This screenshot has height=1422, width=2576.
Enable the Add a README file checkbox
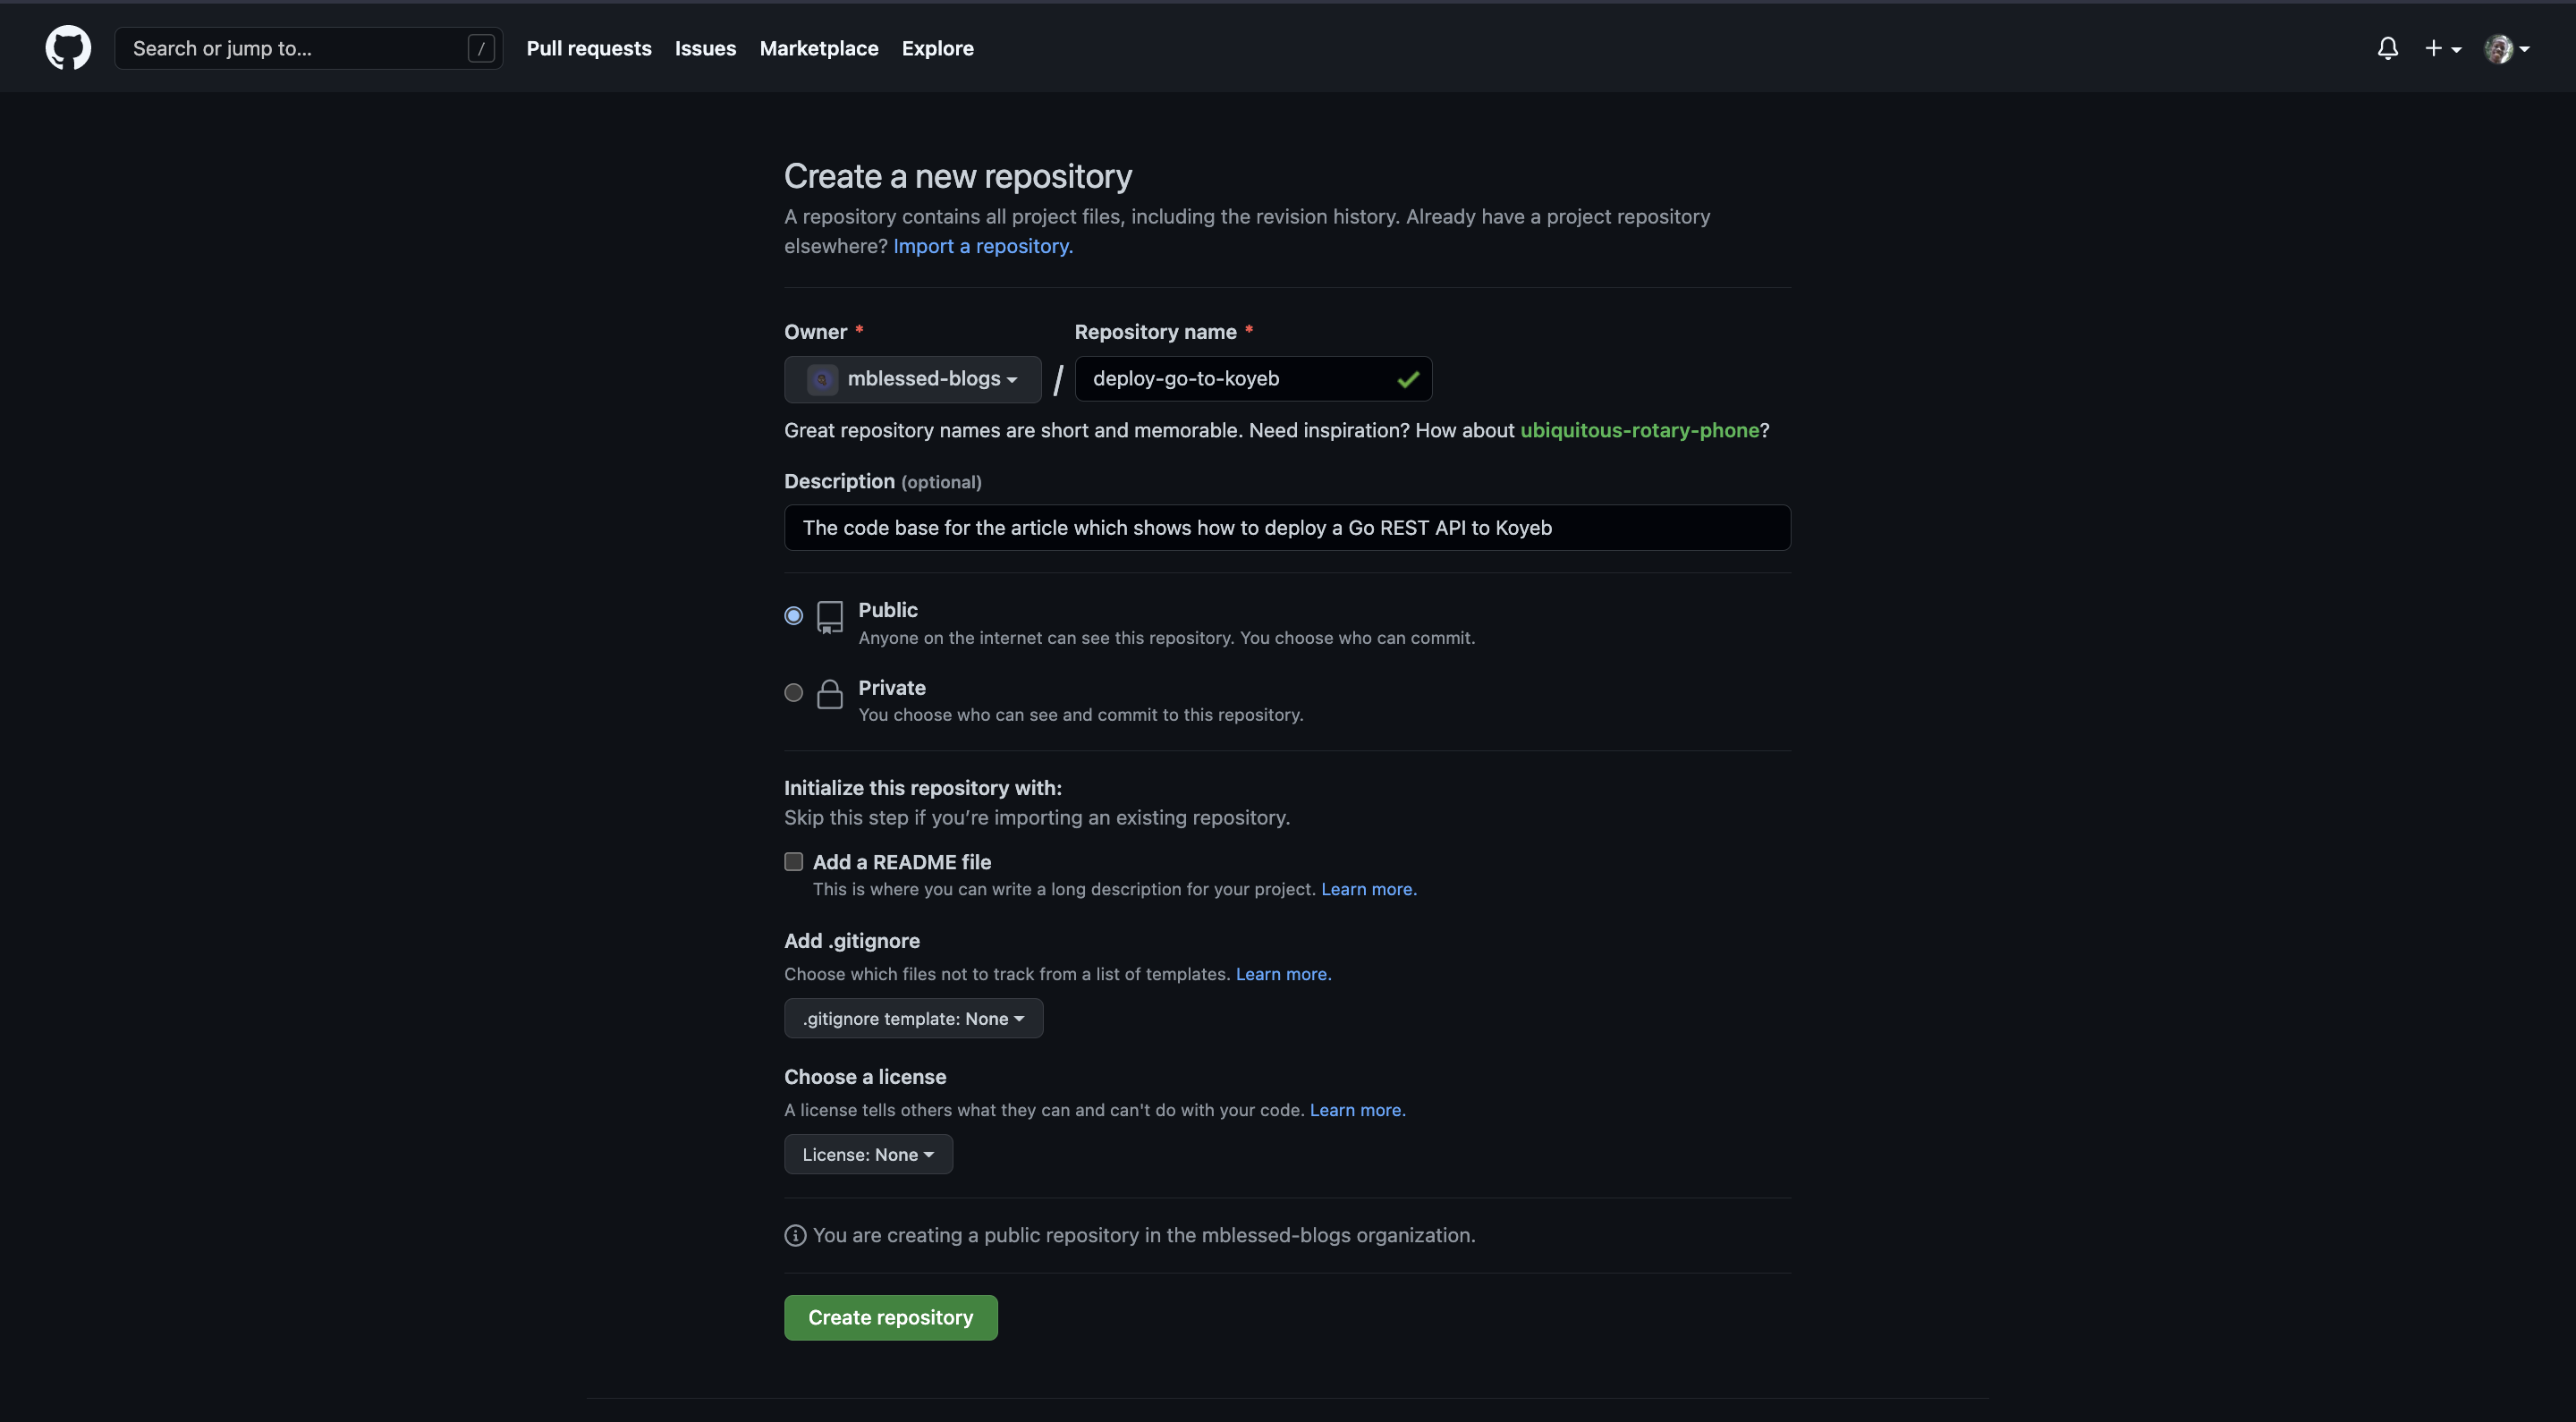coord(793,861)
